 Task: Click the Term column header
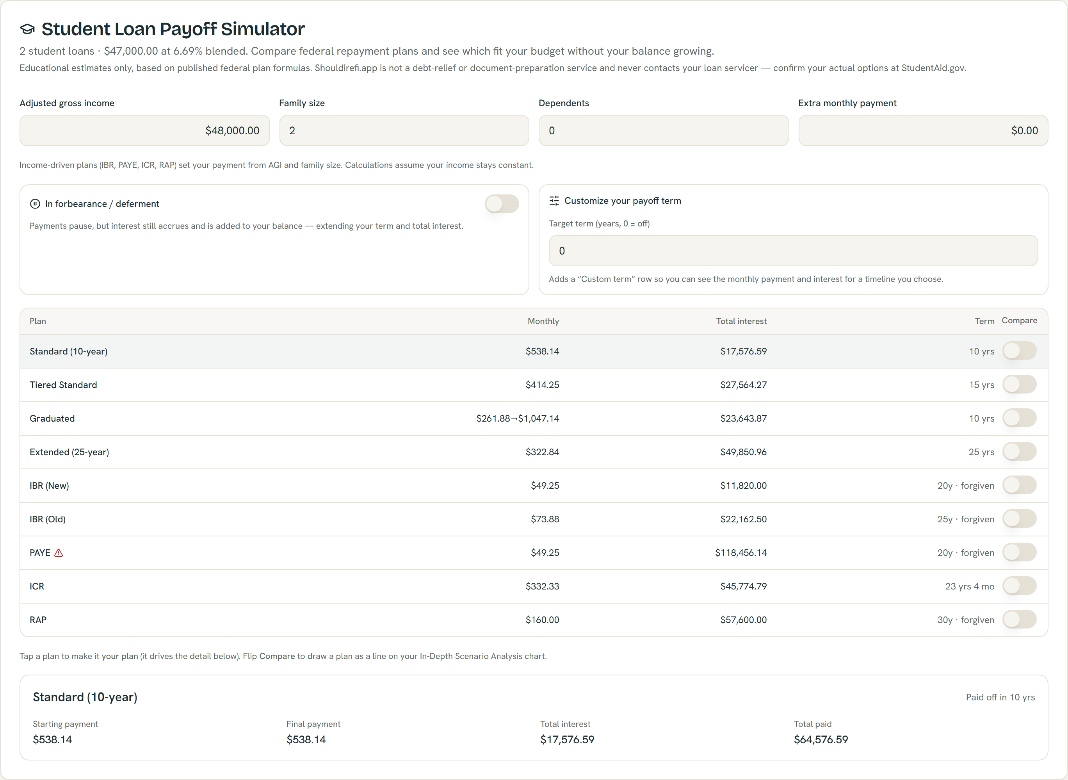click(984, 321)
